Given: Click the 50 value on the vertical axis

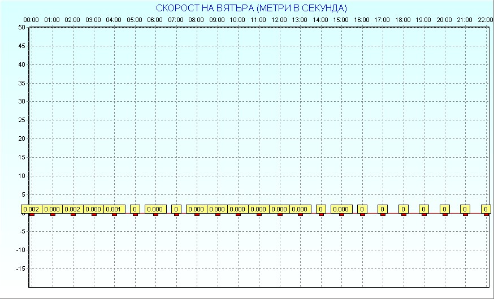Looking at the screenshot, I should coord(21,27).
